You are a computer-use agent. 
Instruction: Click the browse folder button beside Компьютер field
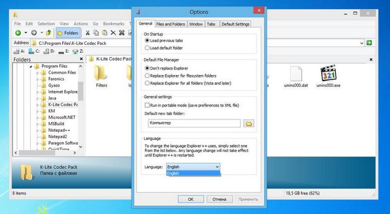coord(249,123)
